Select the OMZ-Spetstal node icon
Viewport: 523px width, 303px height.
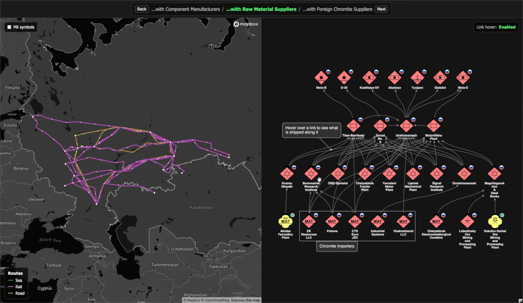click(337, 174)
